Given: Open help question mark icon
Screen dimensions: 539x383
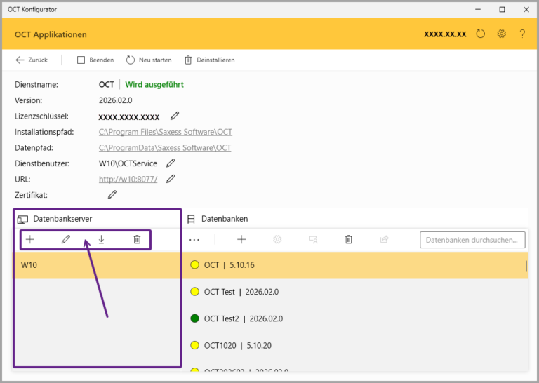Looking at the screenshot, I should coord(522,34).
